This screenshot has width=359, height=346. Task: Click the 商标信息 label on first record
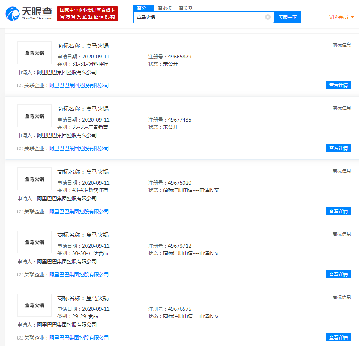[x=341, y=45]
